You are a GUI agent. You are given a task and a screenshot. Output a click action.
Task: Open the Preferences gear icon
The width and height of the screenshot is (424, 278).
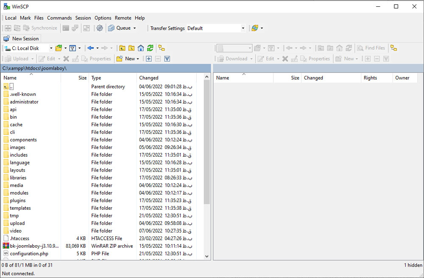click(100, 28)
